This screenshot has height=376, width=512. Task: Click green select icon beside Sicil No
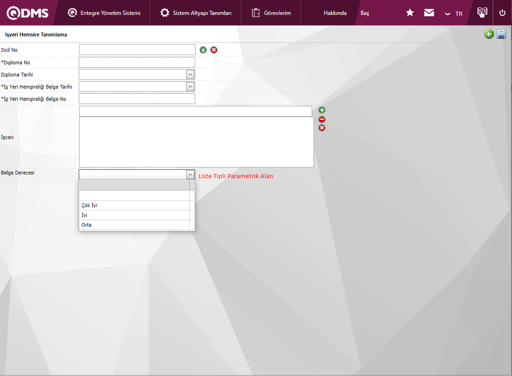203,50
